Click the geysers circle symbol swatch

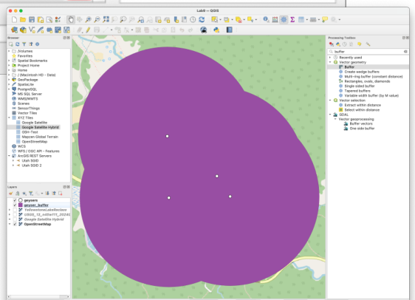coord(21,200)
